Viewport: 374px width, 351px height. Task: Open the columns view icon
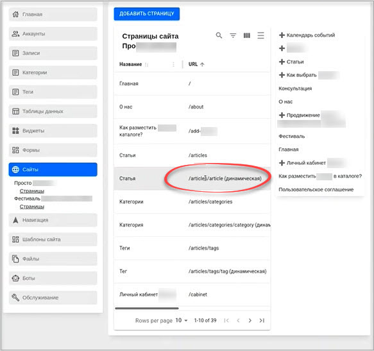[246, 35]
